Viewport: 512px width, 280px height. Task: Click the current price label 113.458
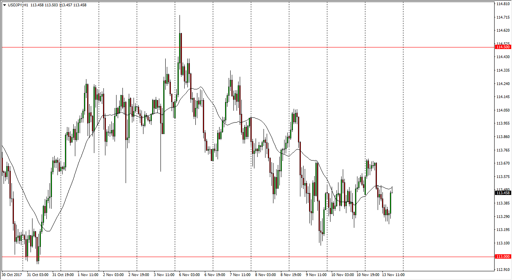pyautogui.click(x=502, y=193)
